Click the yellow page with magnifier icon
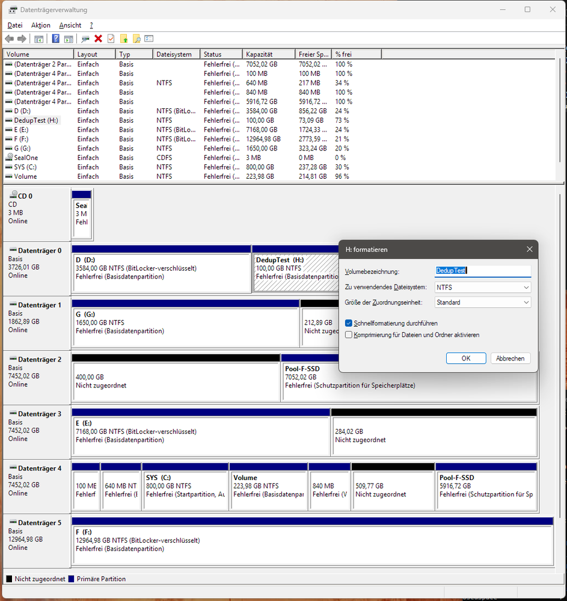The image size is (567, 601). tap(136, 39)
